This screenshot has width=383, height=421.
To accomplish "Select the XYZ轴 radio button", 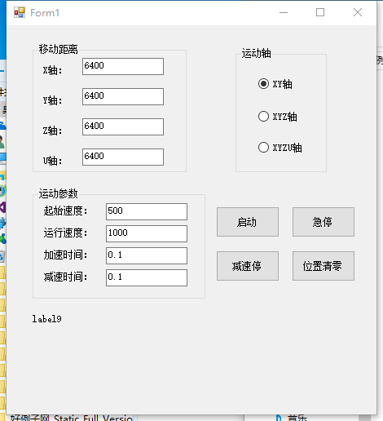I will coord(278,117).
